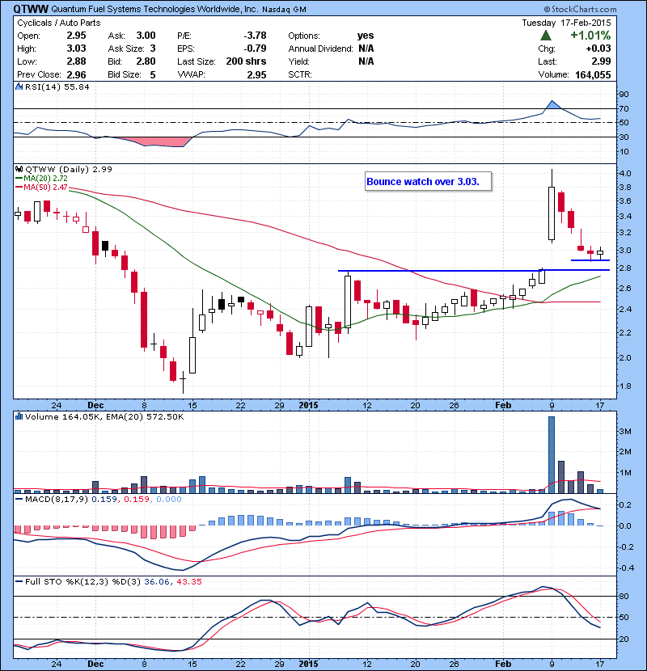Click the 3M volume axis label
This screenshot has height=671, width=647.
point(625,432)
